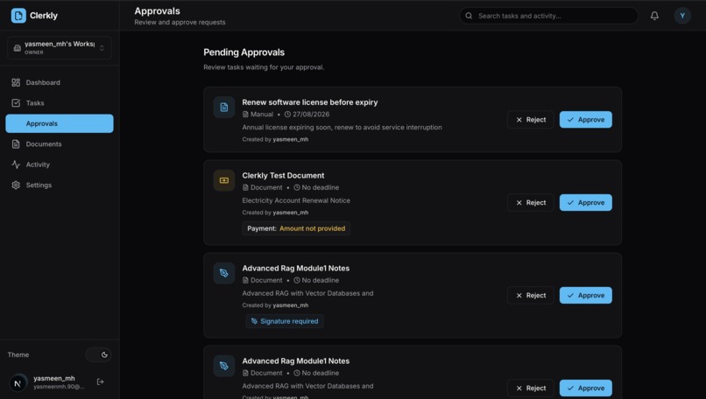Click the log out icon
The width and height of the screenshot is (706, 399).
pos(101,381)
